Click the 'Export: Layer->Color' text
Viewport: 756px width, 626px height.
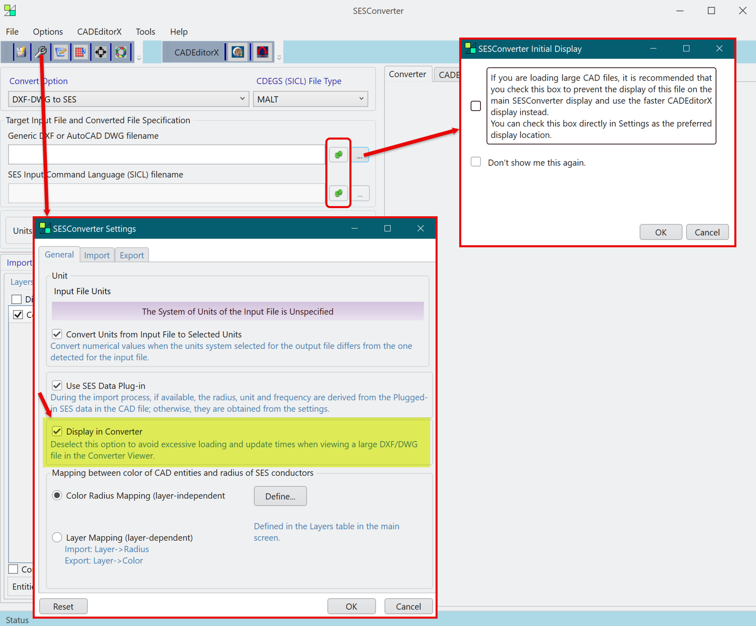pyautogui.click(x=104, y=560)
